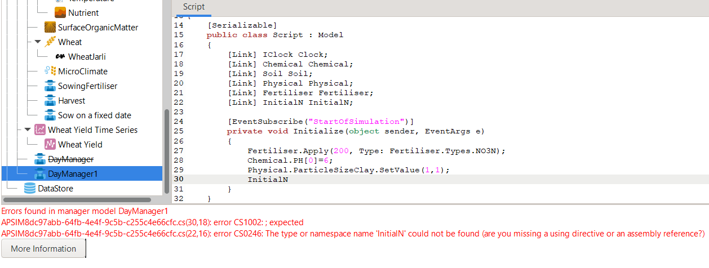Click the Fertiliser.Apply code line

click(376, 151)
